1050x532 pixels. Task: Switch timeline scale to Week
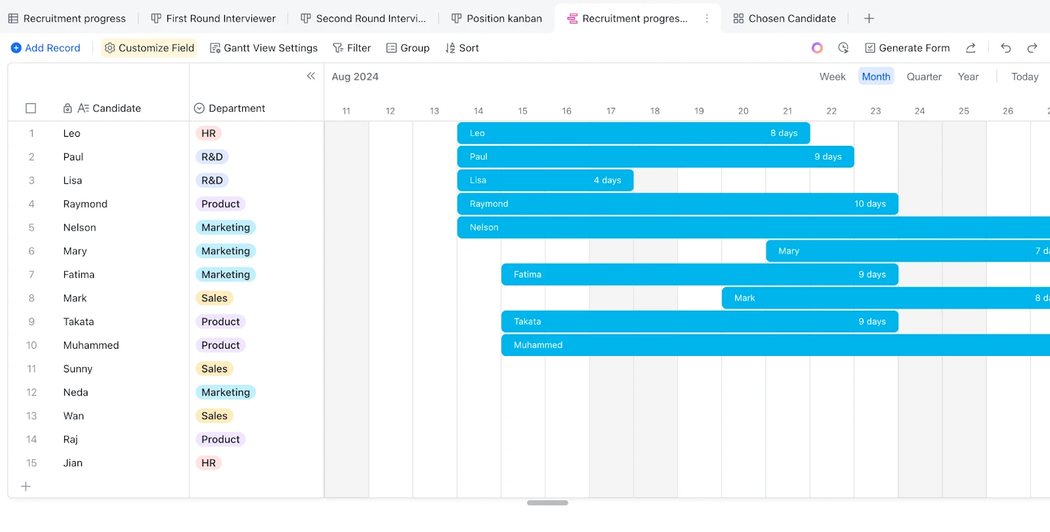click(832, 77)
